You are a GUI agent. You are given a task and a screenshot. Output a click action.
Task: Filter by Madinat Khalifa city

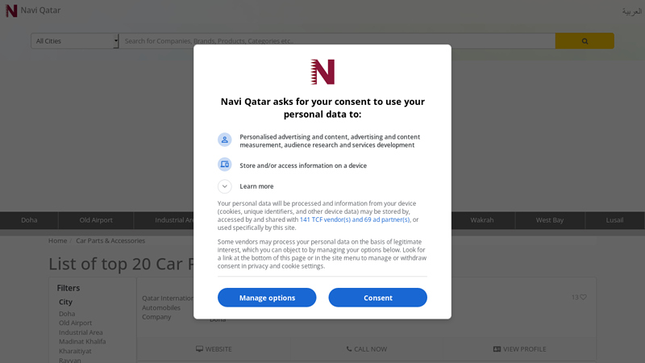tap(82, 341)
